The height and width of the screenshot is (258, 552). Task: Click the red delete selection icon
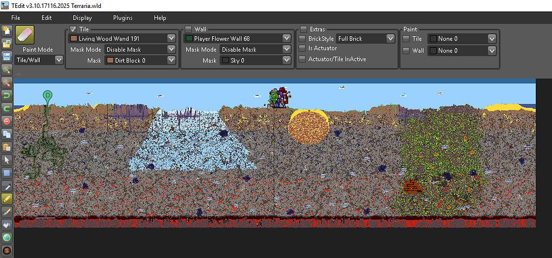(x=7, y=122)
